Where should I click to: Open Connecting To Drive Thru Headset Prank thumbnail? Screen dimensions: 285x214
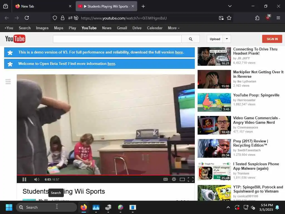coord(214,56)
